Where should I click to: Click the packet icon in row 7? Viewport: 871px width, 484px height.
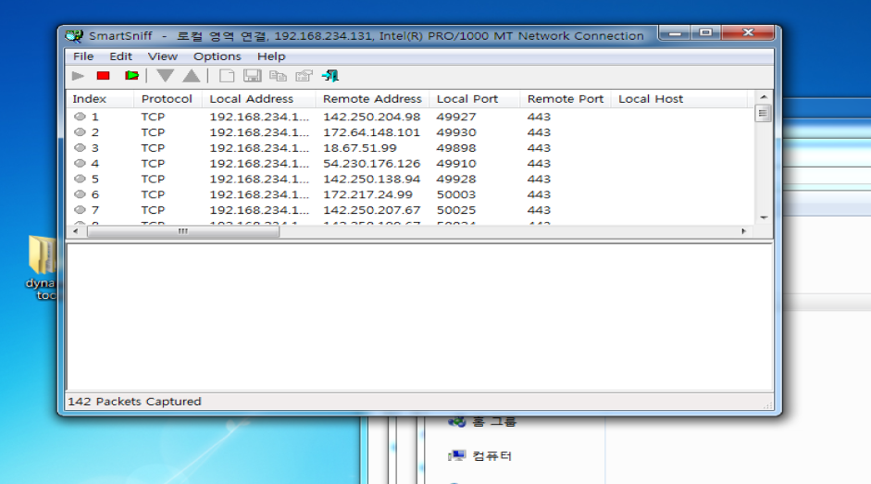pos(80,210)
